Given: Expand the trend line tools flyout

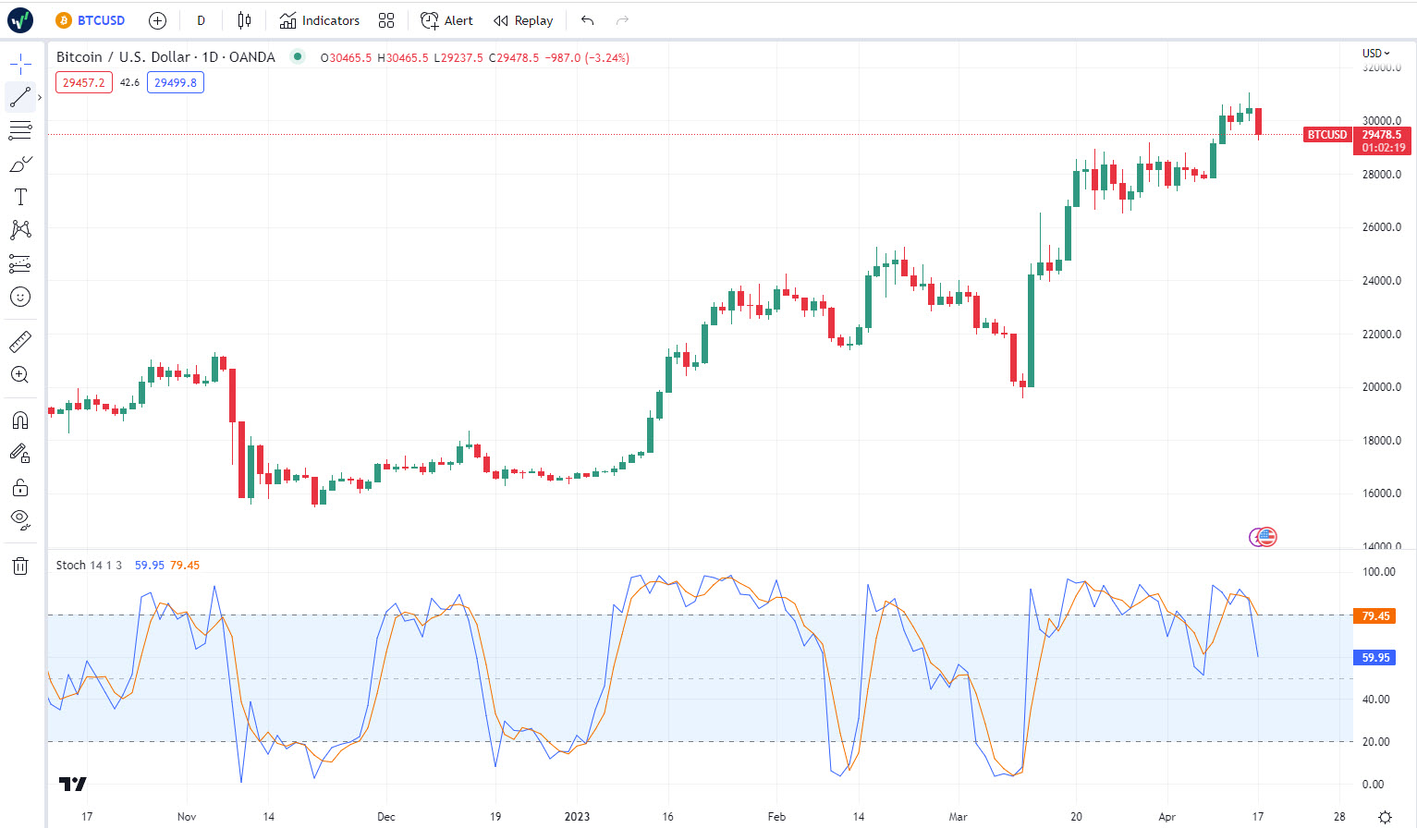Looking at the screenshot, I should click(40, 97).
